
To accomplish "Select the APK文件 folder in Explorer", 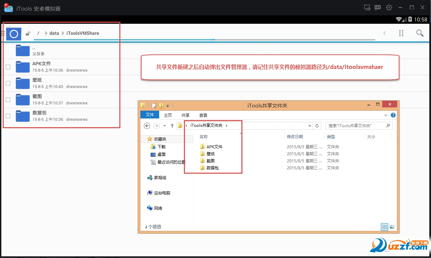I will 211,147.
